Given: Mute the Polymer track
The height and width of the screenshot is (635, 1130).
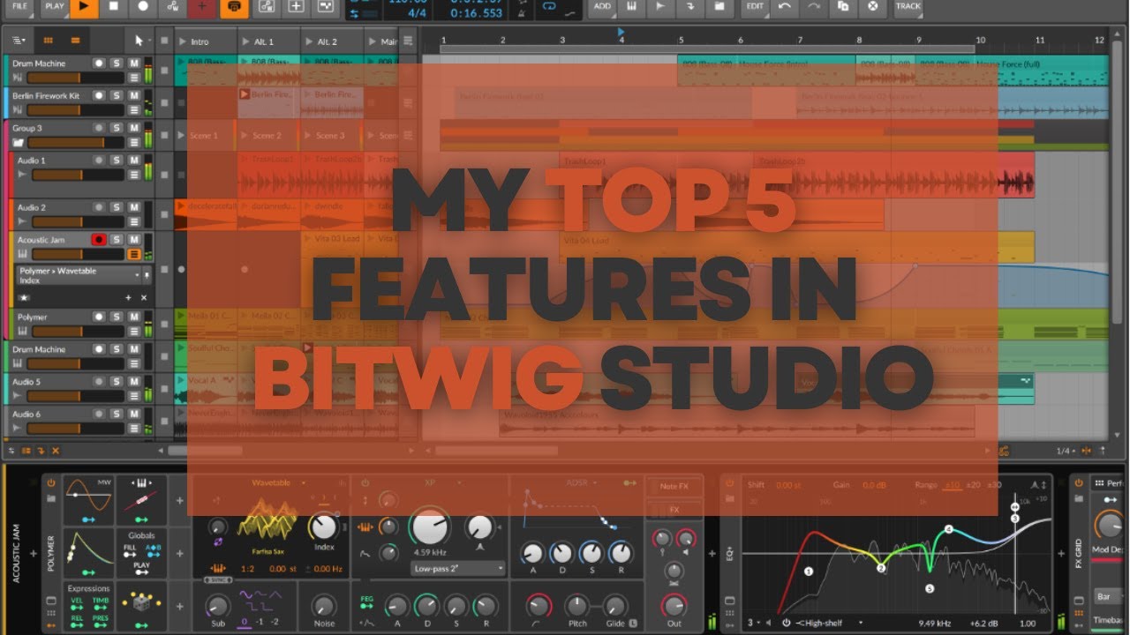Looking at the screenshot, I should [x=134, y=317].
